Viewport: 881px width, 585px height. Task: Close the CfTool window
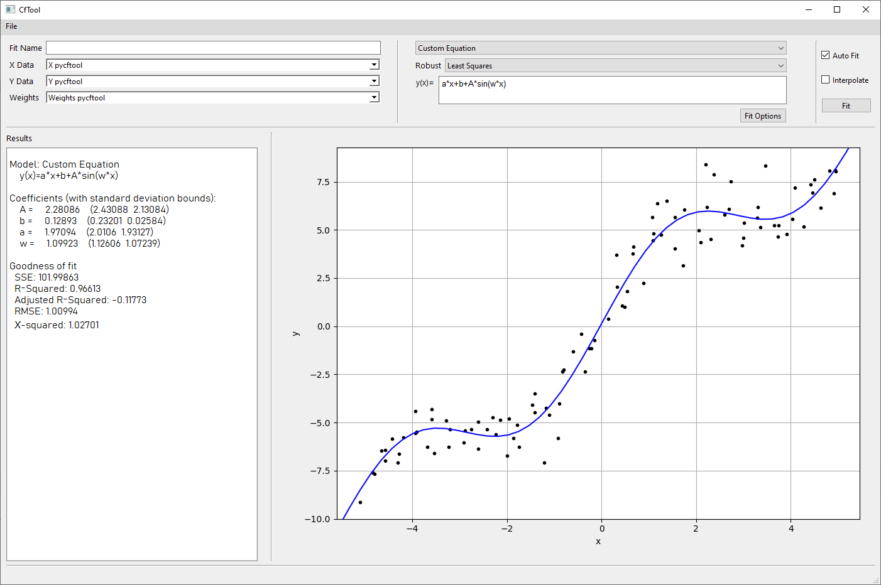[x=866, y=9]
